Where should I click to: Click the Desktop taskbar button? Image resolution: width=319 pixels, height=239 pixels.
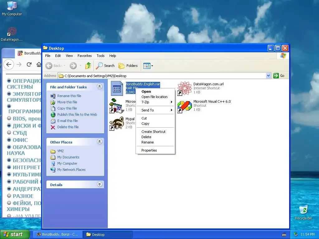click(108, 235)
